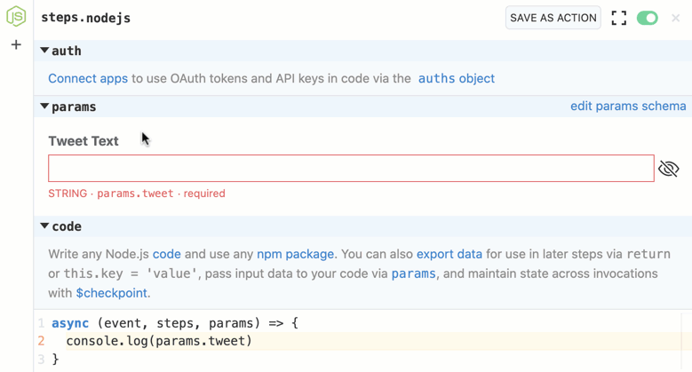Click into the Tweet Text input field
This screenshot has width=692, height=372.
351,169
